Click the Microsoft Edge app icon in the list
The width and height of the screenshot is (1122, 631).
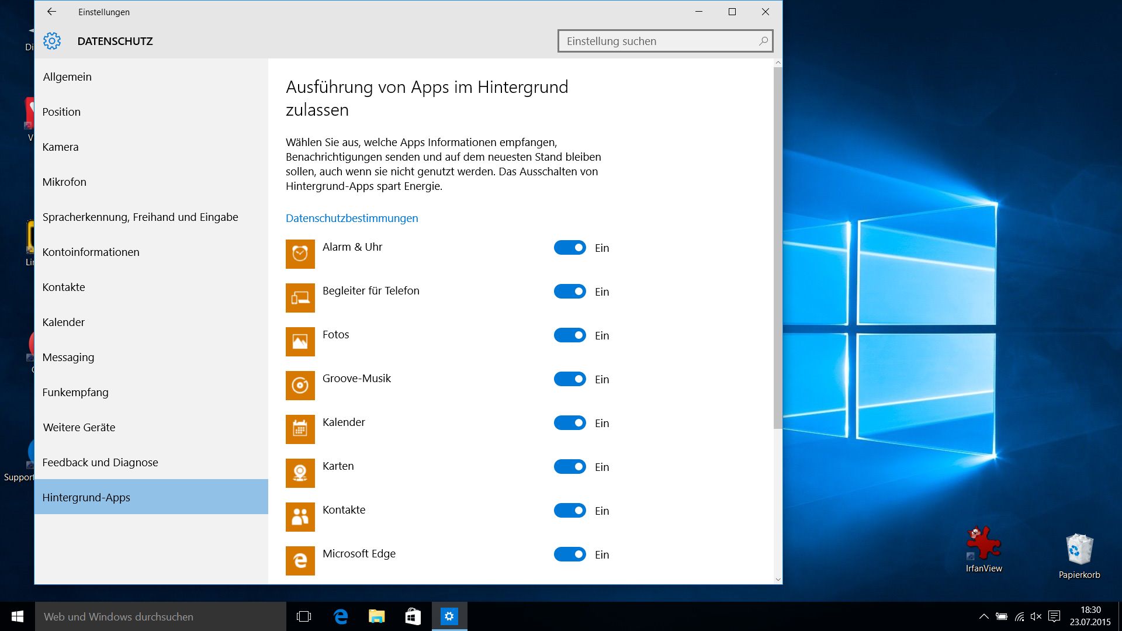click(300, 561)
